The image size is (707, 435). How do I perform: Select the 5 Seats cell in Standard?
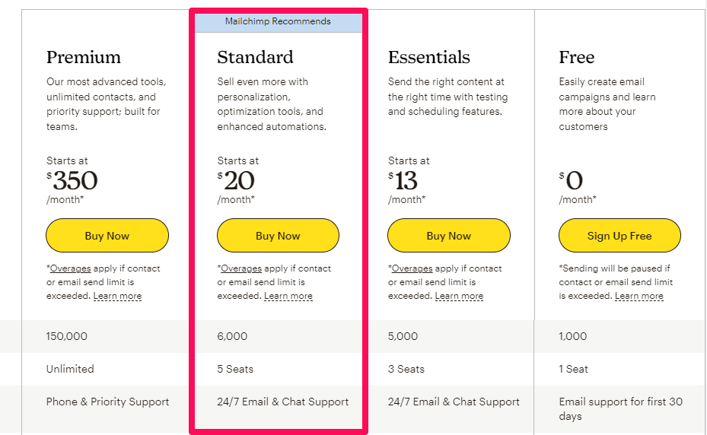tap(235, 369)
